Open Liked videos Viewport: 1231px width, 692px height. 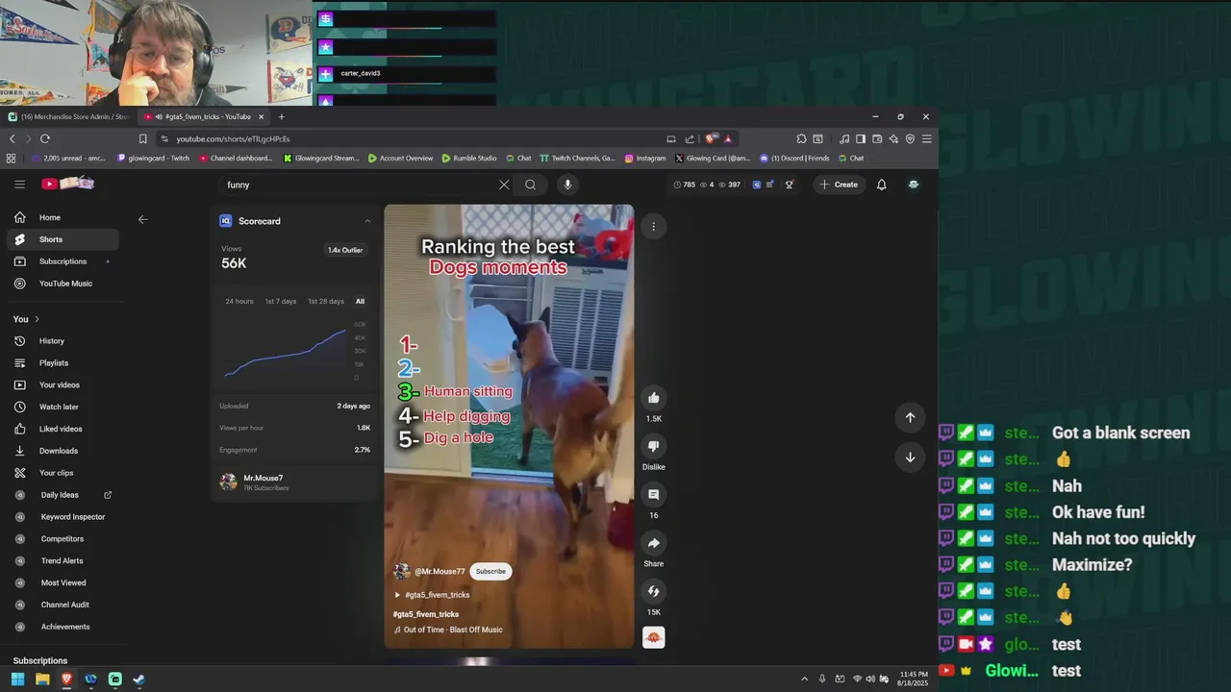[x=63, y=429]
